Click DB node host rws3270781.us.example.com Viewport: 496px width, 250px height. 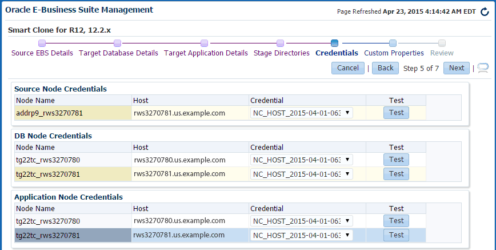point(179,174)
